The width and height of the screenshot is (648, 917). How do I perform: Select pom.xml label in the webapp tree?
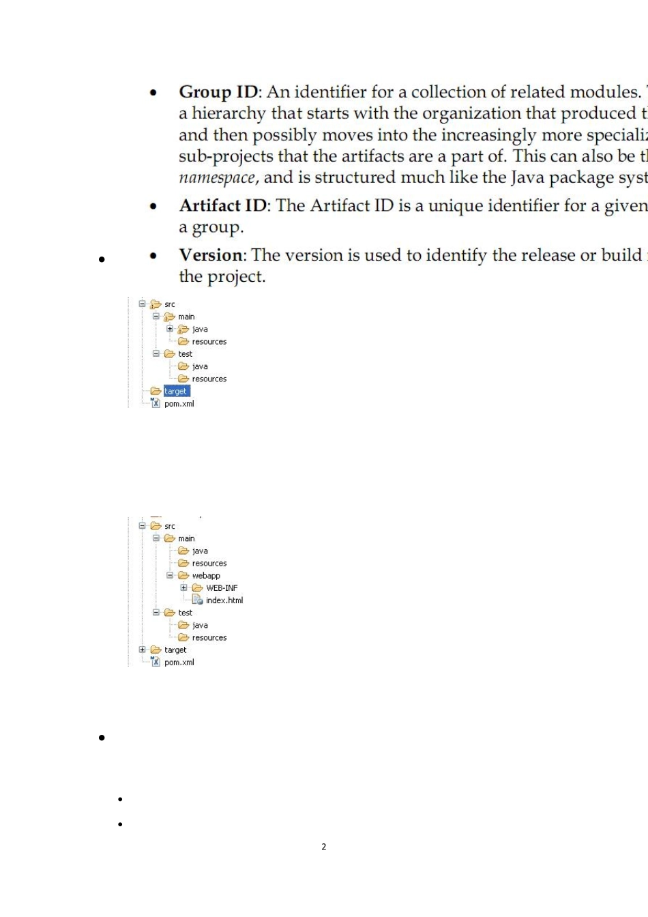[179, 663]
